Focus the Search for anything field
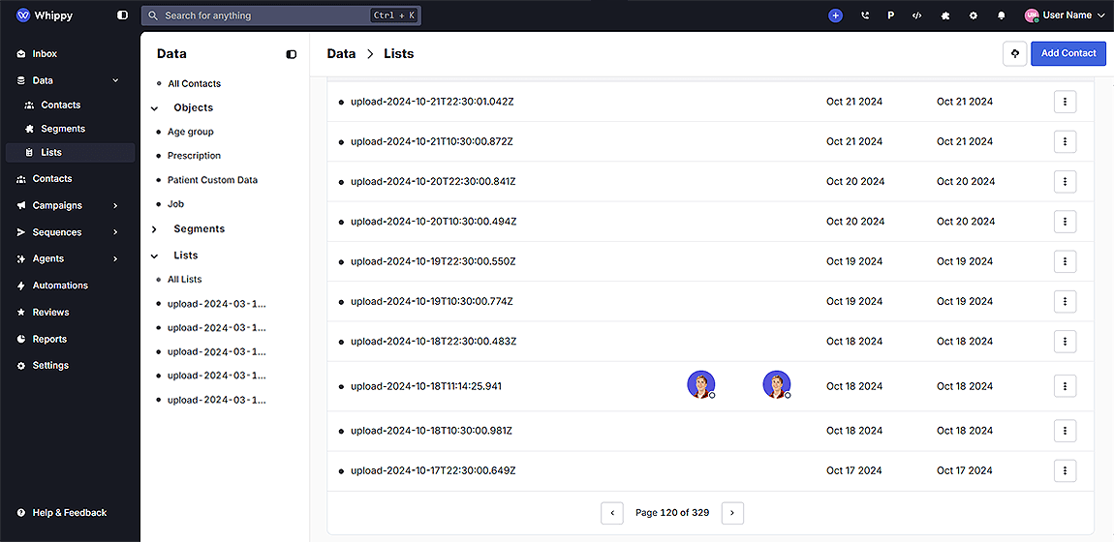This screenshot has height=542, width=1114. coord(281,15)
